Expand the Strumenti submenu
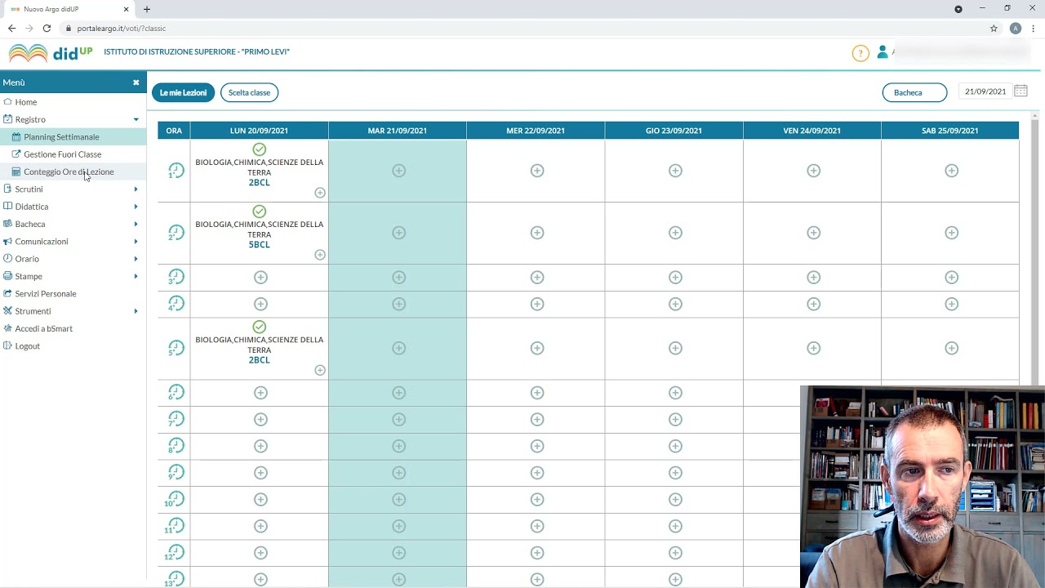Image resolution: width=1045 pixels, height=588 pixels. tap(136, 311)
